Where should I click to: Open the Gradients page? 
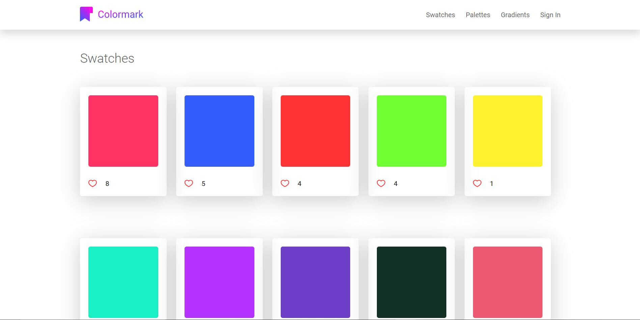(x=515, y=15)
